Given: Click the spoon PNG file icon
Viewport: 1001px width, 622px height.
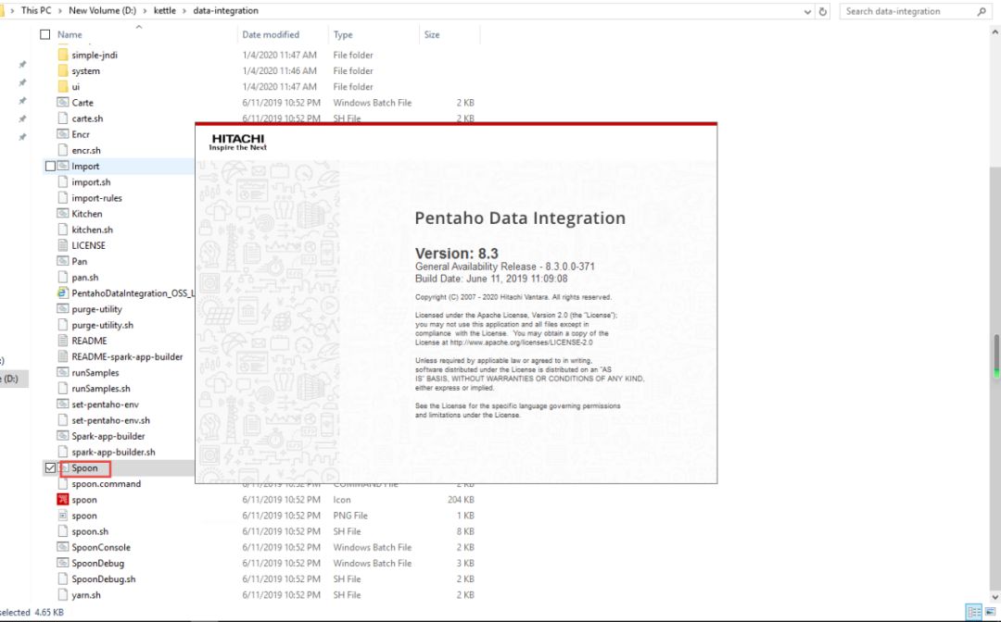Looking at the screenshot, I should [63, 516].
